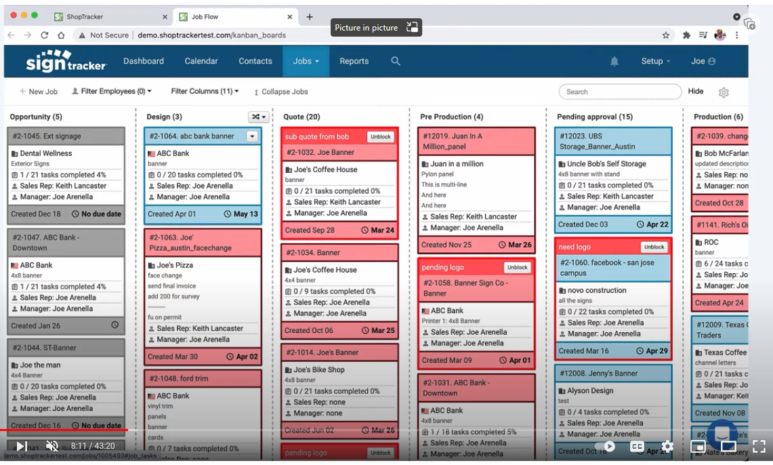Toggle closed captions
The image size is (773, 465).
(x=636, y=446)
